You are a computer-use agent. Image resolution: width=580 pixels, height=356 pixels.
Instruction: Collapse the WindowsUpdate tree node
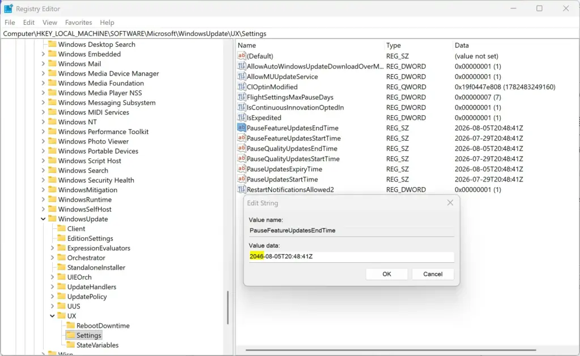pyautogui.click(x=43, y=219)
